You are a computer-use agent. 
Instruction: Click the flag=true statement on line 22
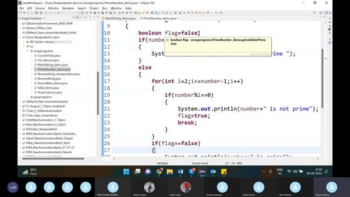pos(194,115)
